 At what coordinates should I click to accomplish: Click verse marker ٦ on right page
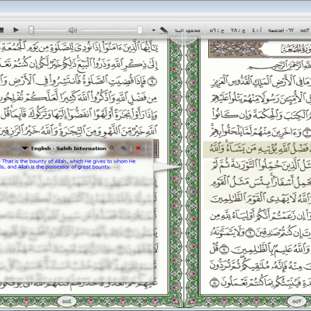coord(250,232)
